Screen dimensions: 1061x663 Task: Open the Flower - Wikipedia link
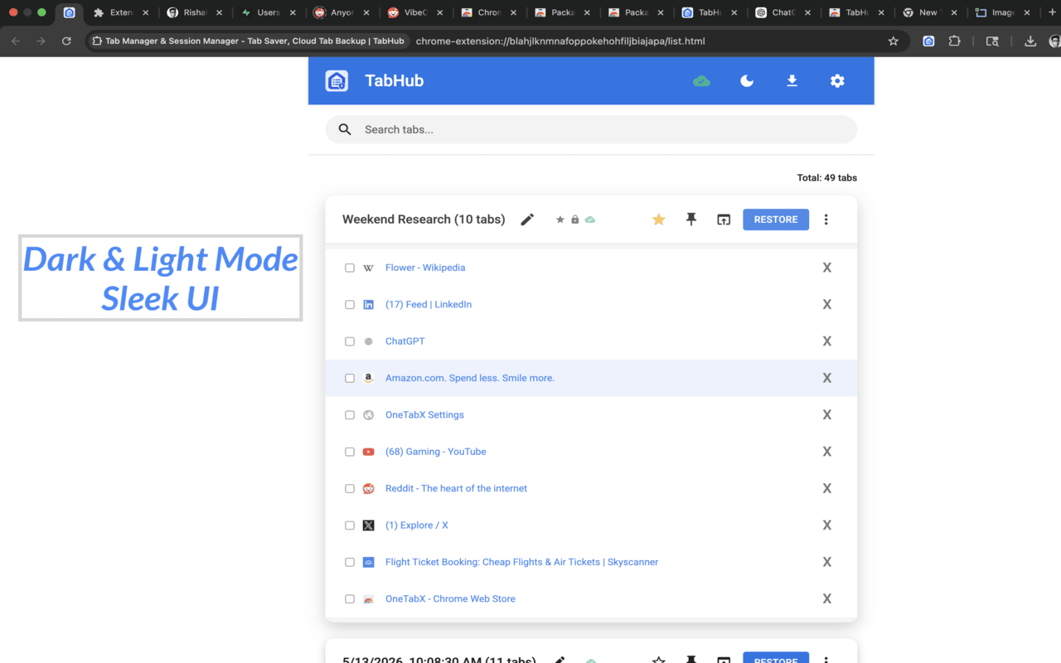425,268
